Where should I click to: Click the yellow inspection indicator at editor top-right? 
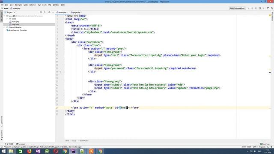[x=270, y=15]
